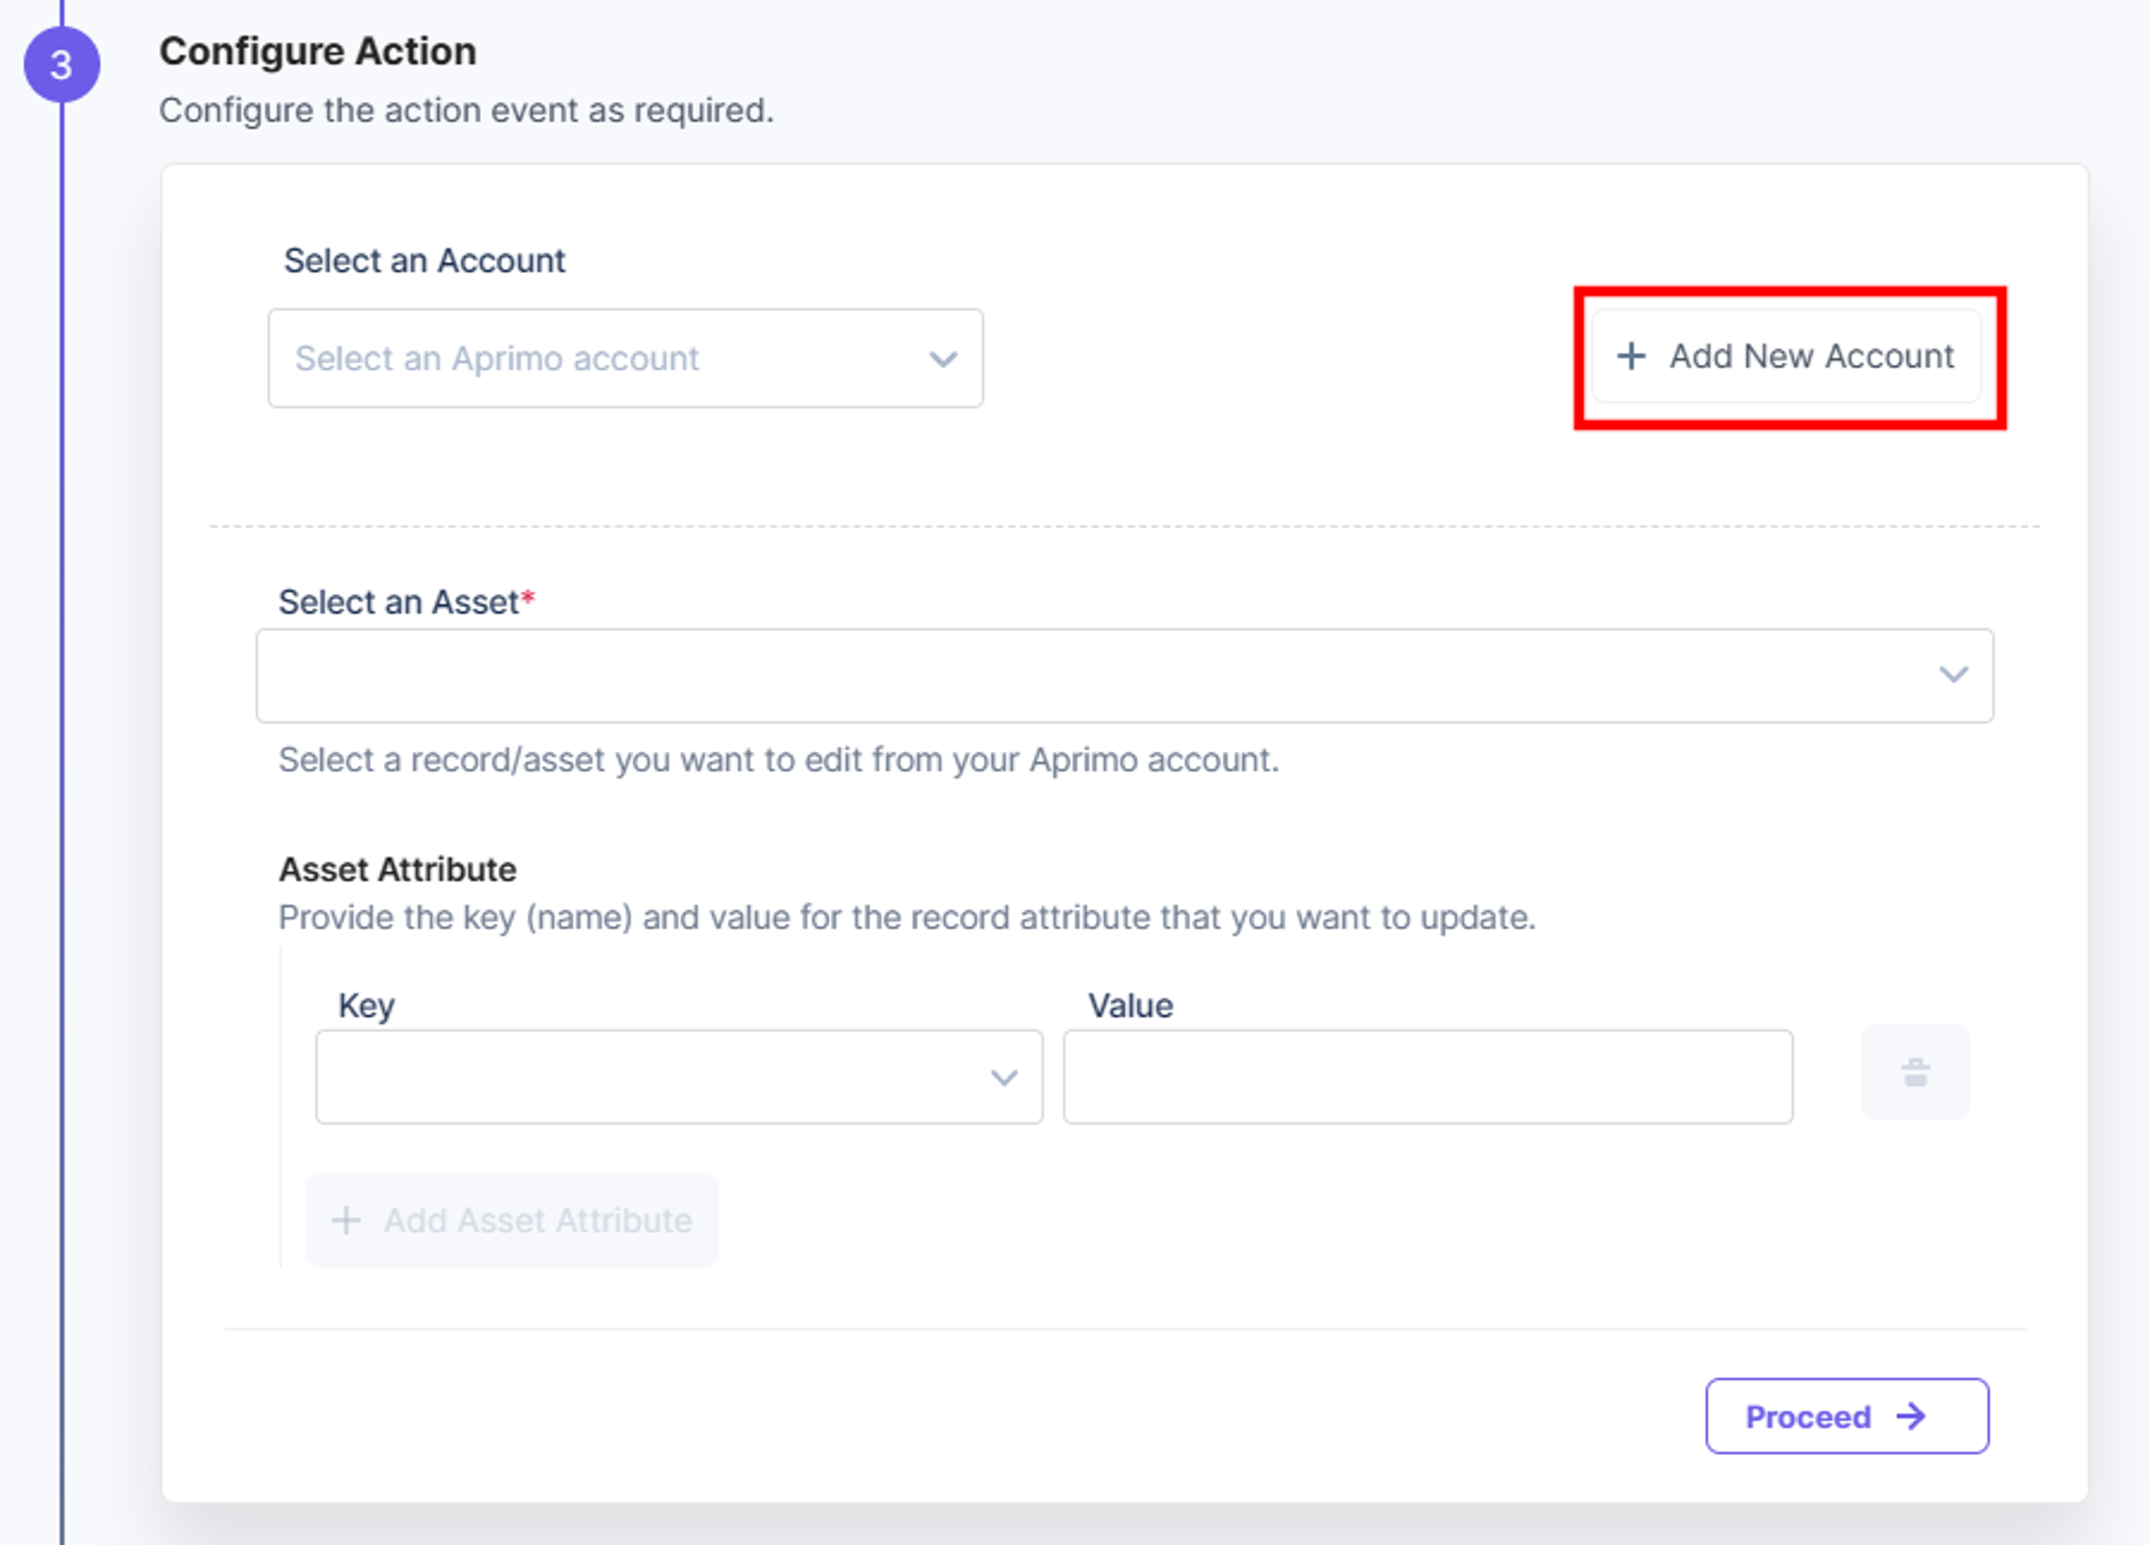Viewport: 2150px width, 1545px height.
Task: Click the Select an Asset label
Action: 406,602
